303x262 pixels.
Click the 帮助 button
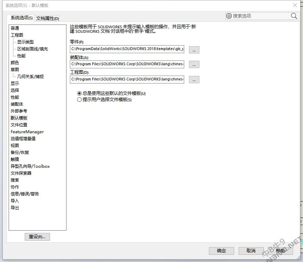pos(280,251)
